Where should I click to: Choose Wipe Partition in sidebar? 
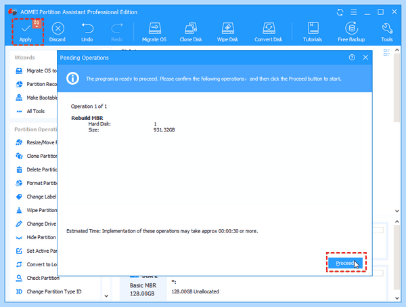37,210
